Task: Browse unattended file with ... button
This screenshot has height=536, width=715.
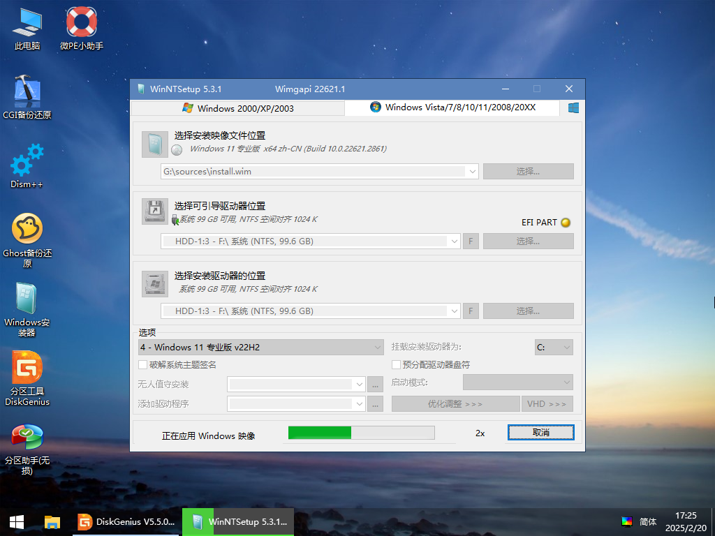Action: (375, 385)
